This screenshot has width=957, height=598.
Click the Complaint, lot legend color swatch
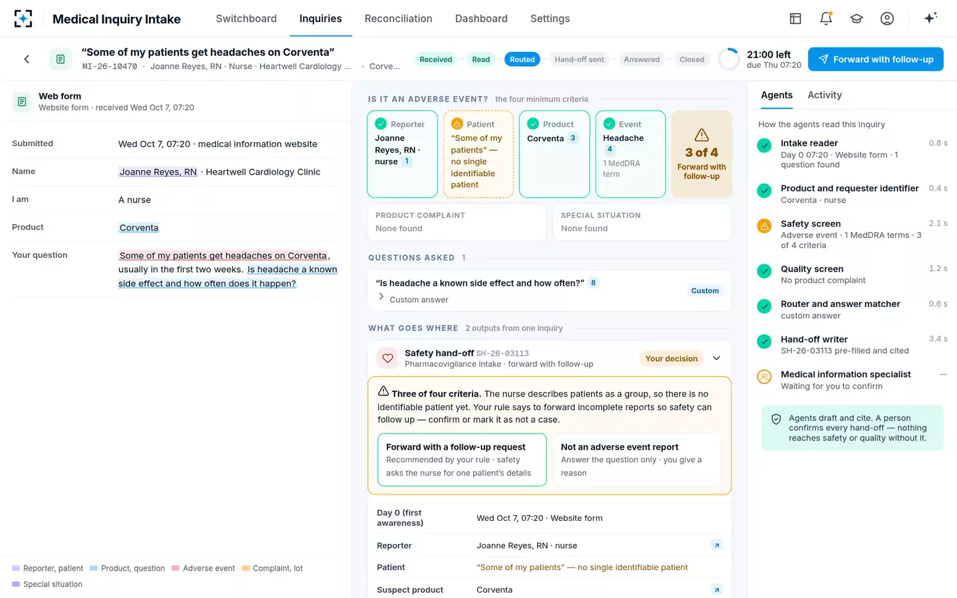point(246,568)
